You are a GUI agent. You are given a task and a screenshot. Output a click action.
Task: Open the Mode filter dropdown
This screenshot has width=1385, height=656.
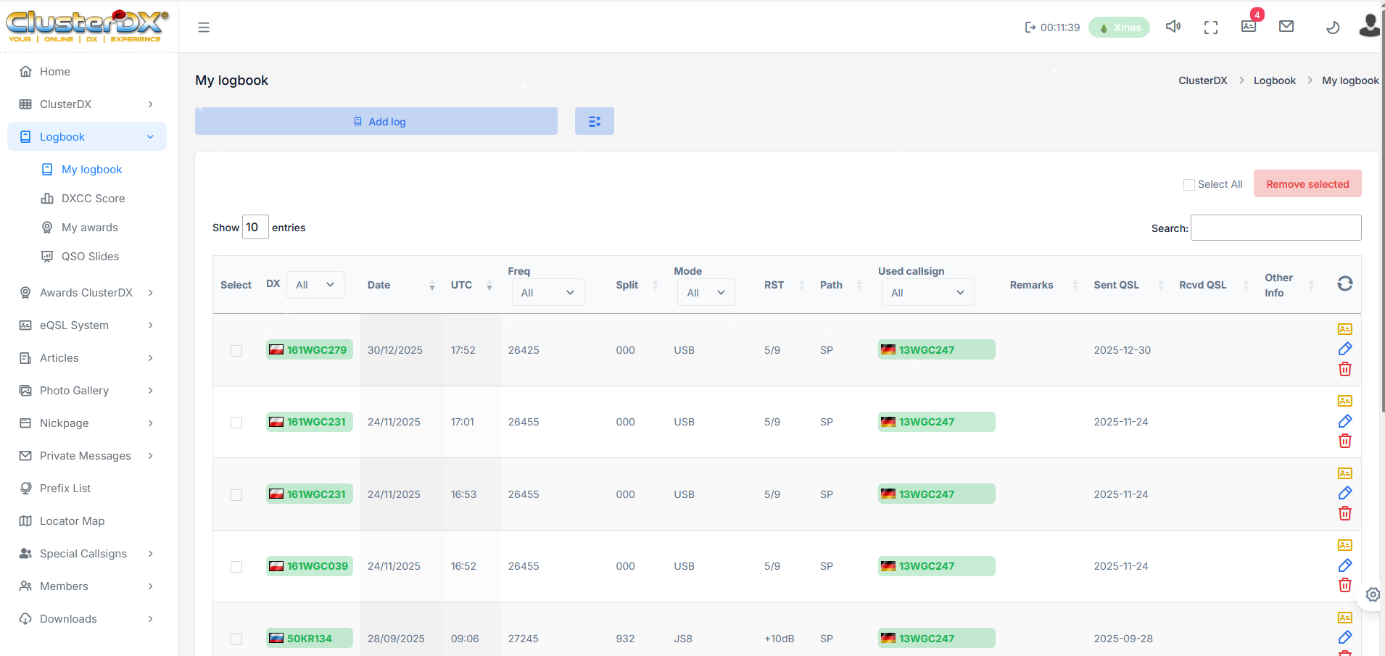705,293
